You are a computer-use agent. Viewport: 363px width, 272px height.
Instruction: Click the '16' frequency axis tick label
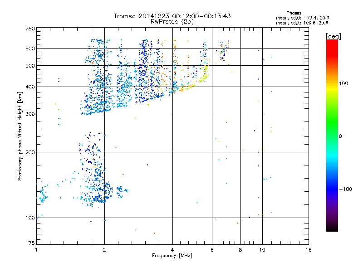click(x=309, y=250)
